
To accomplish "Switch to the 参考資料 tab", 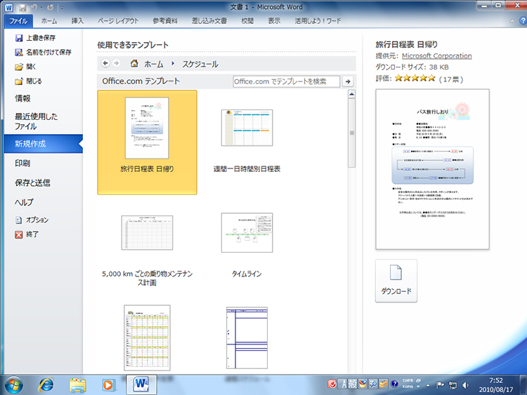I will 165,21.
